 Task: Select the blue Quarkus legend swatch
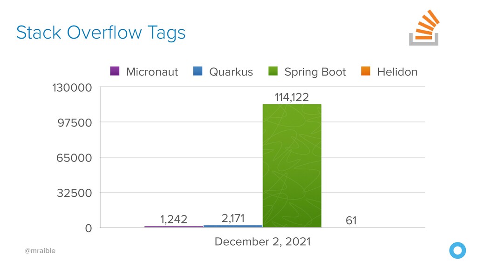pyautogui.click(x=198, y=71)
